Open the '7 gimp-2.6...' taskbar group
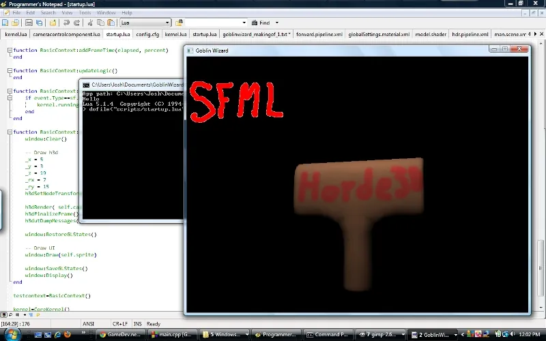The image size is (546, 341). pyautogui.click(x=382, y=334)
